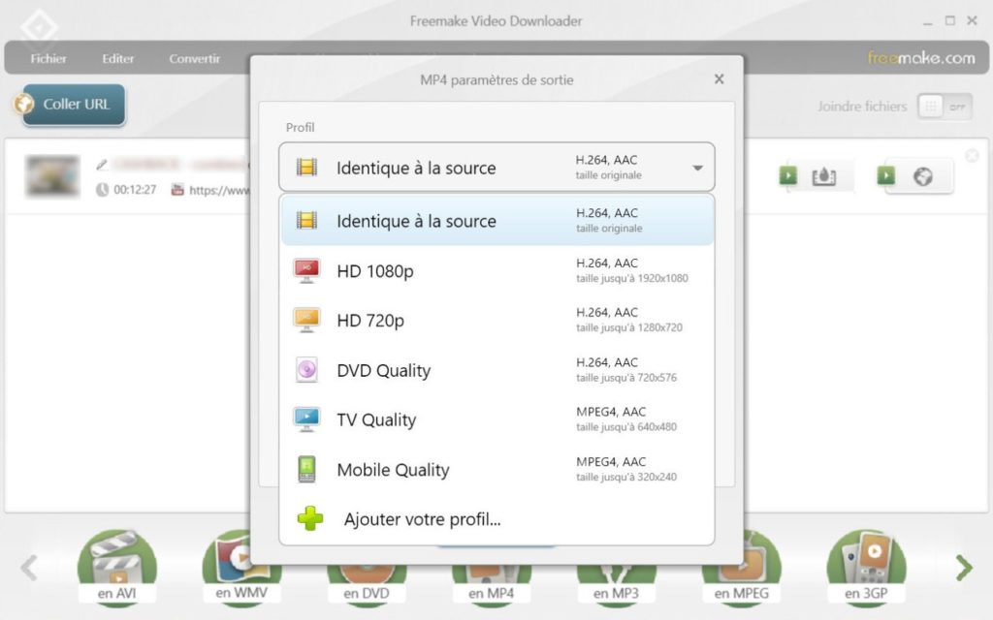Click the video thumbnail in list
The width and height of the screenshot is (993, 620).
click(x=52, y=176)
